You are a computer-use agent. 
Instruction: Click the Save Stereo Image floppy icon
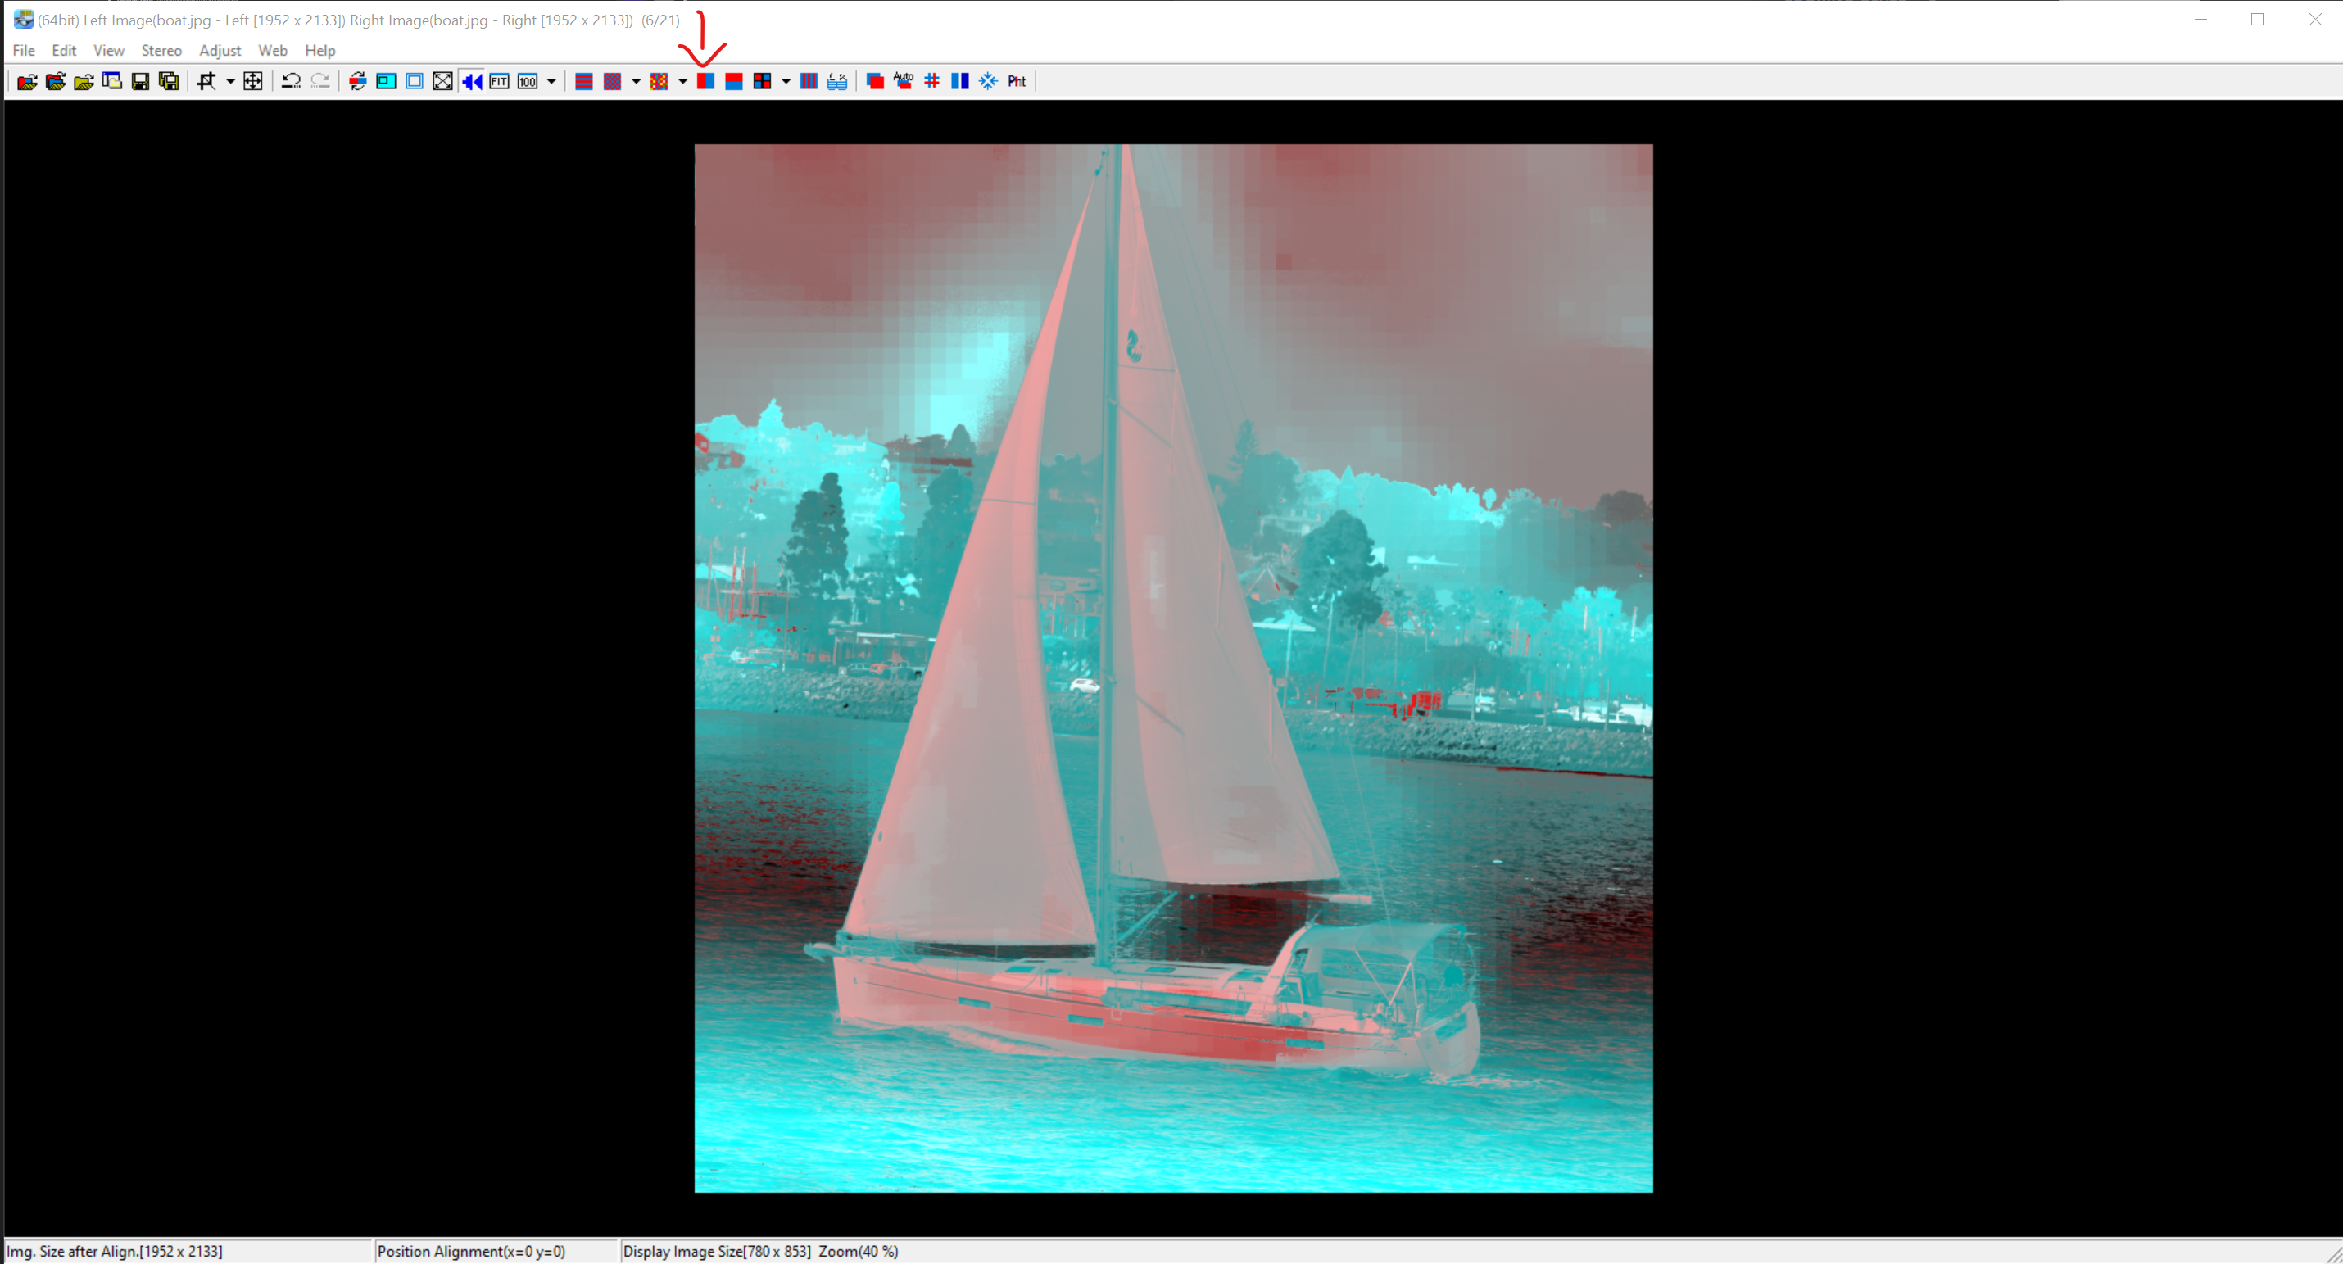(x=140, y=82)
